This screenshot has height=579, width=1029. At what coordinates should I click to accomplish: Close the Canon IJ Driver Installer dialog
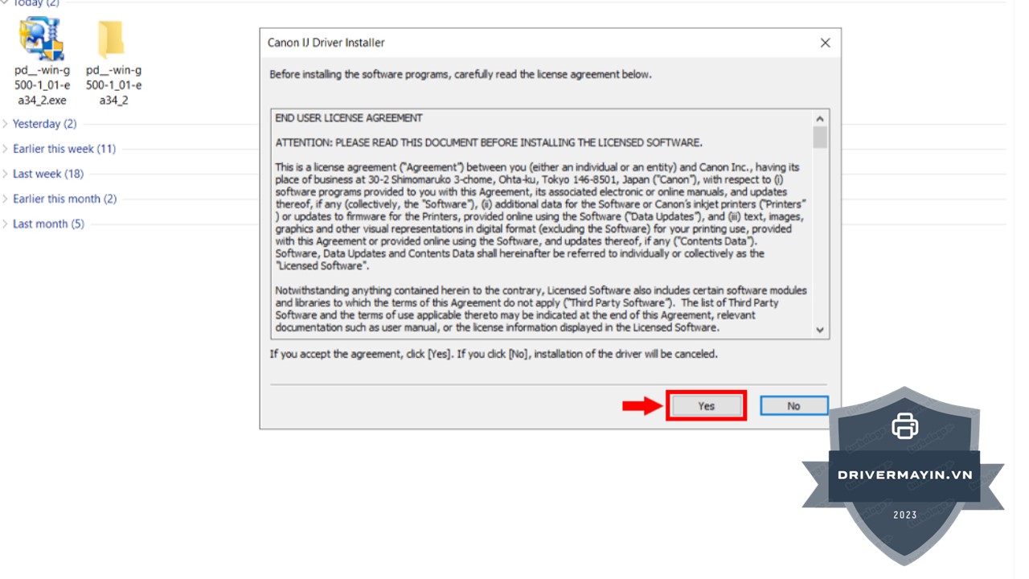coord(825,43)
